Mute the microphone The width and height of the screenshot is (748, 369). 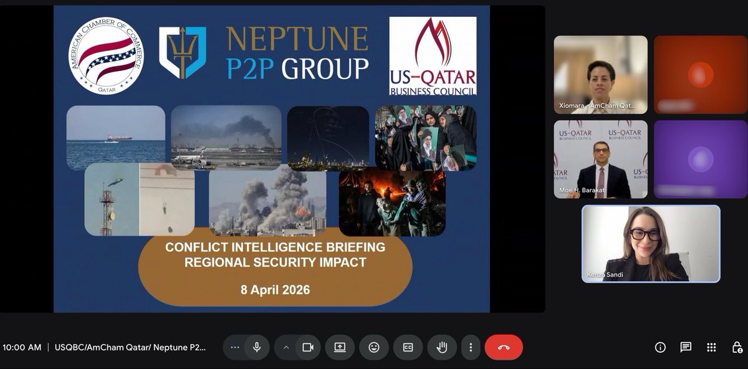[256, 347]
